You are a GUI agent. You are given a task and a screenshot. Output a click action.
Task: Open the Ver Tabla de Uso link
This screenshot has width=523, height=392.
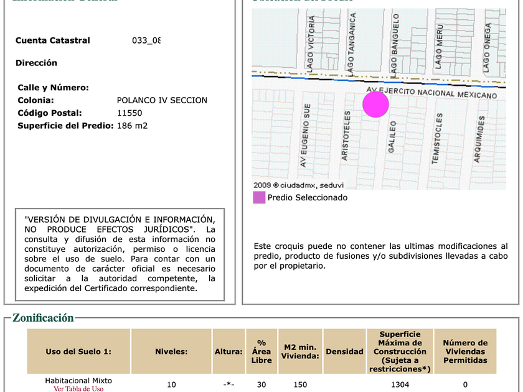click(78, 389)
